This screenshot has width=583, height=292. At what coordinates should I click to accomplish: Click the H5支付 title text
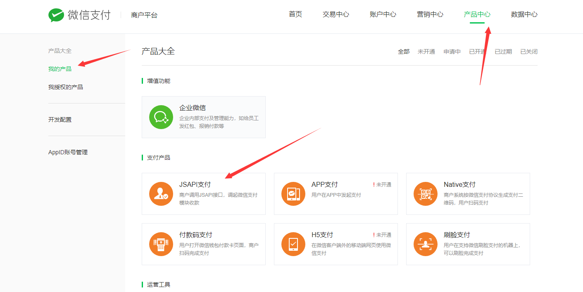coord(322,235)
